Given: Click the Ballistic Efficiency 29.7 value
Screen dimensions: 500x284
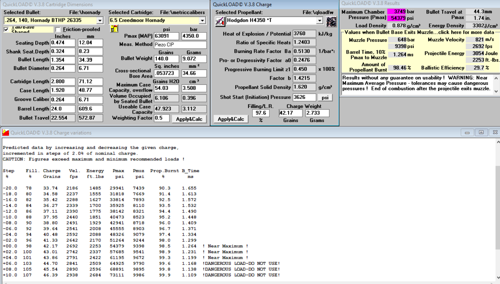Looking at the screenshot, I should click(x=475, y=68).
